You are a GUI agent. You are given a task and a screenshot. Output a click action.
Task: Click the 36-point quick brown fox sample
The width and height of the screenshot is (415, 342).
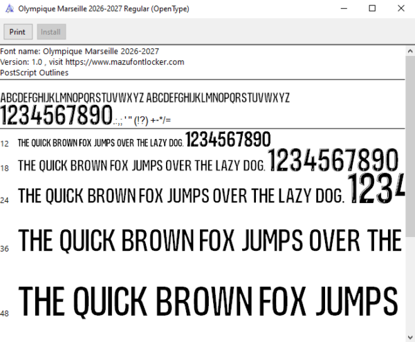(210, 240)
